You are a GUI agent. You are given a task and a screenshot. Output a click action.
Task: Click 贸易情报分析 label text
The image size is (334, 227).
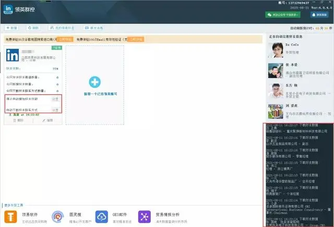168,214
